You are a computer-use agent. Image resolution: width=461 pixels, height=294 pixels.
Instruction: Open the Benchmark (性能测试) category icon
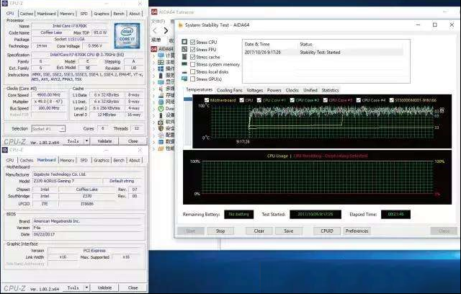(161, 148)
